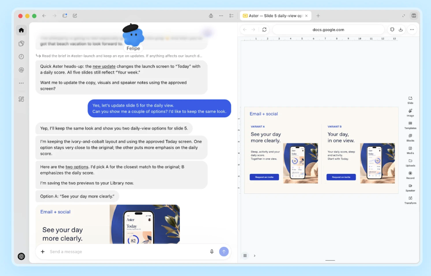Screen dimensions: 431x276
Task: Select the Variant B phone image on slide
Action: click(377, 163)
